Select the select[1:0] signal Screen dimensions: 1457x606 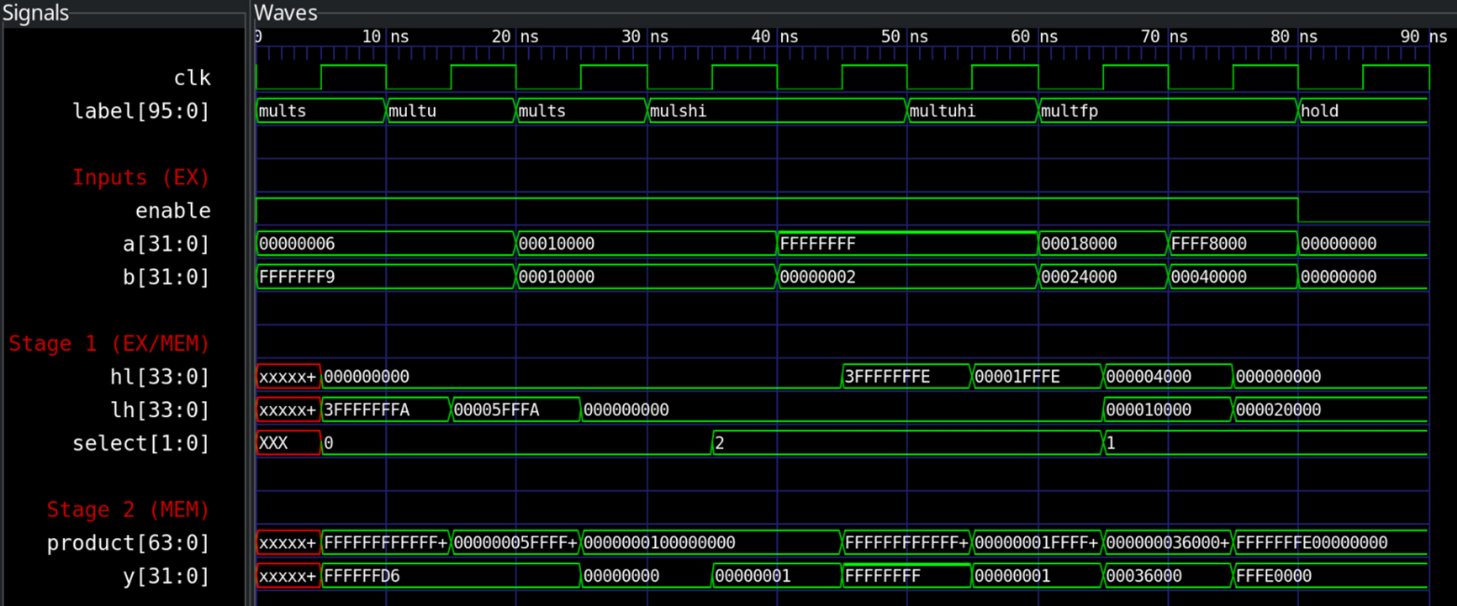[x=142, y=443]
